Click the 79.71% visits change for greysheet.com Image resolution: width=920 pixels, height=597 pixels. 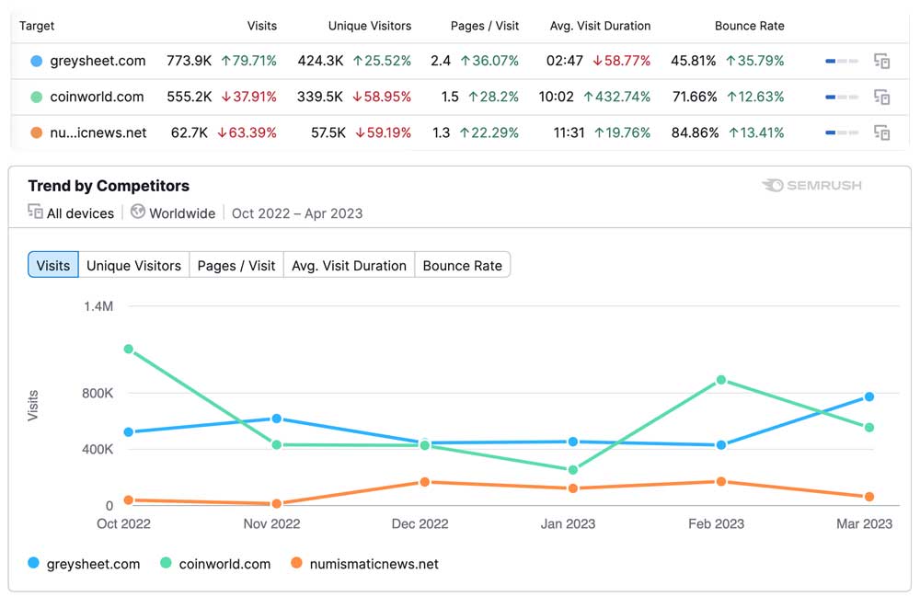[248, 61]
